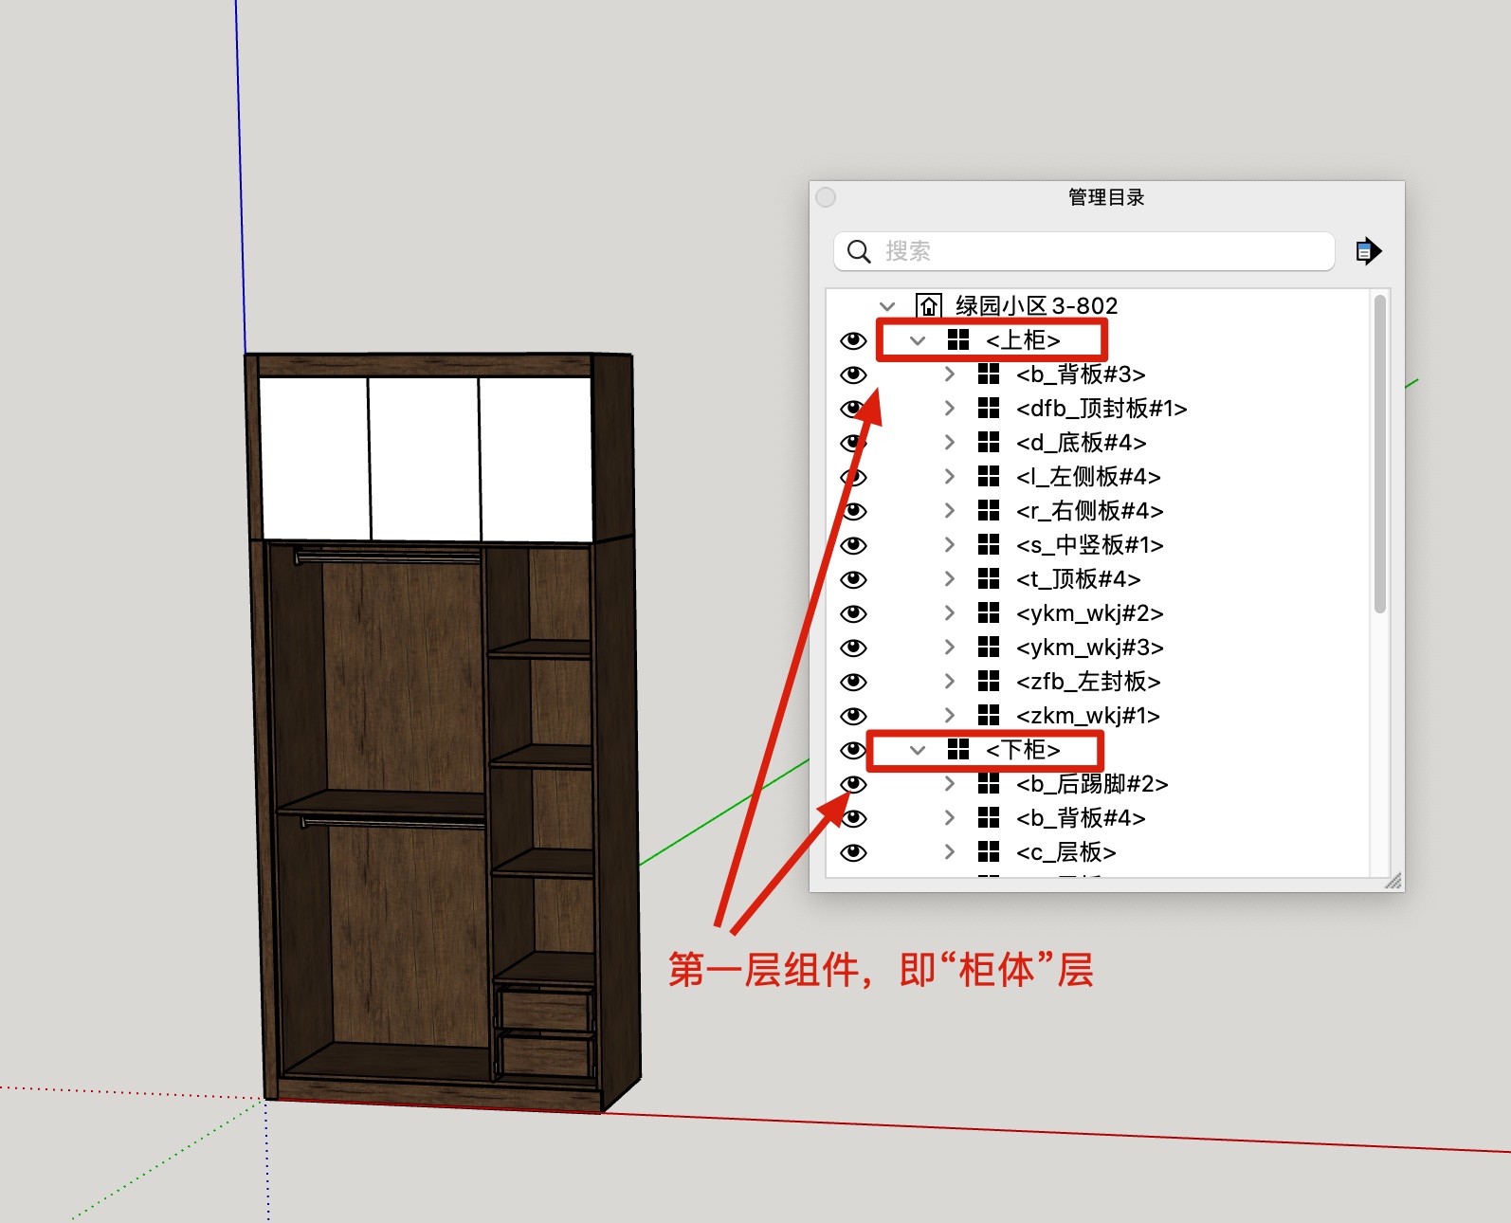Expand the r_右侧板#4 component
The height and width of the screenshot is (1223, 1511).
[x=950, y=511]
